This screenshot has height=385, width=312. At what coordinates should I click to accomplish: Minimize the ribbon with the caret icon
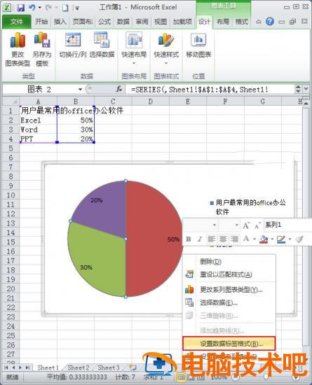(x=259, y=22)
